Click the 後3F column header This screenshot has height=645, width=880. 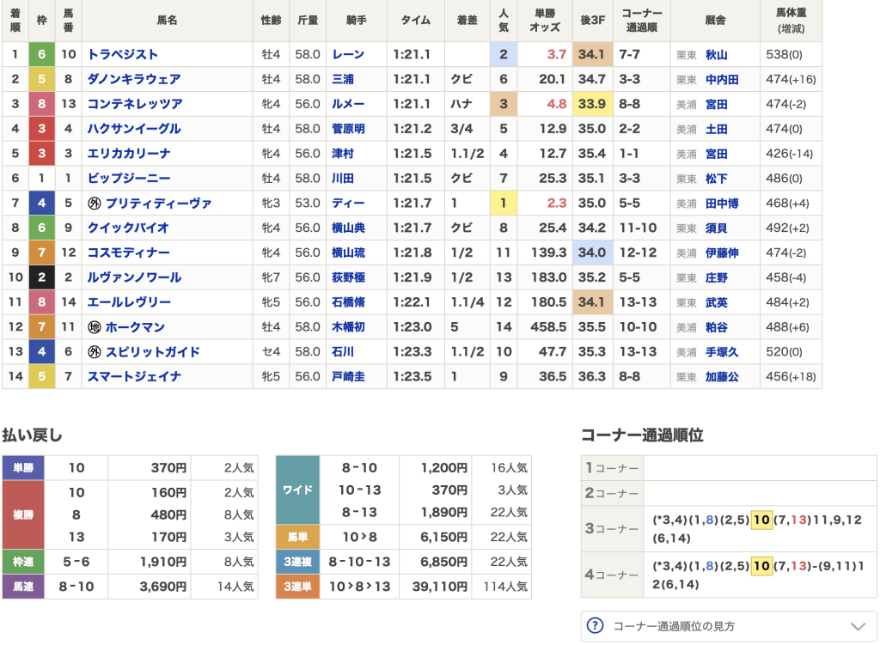pos(593,21)
